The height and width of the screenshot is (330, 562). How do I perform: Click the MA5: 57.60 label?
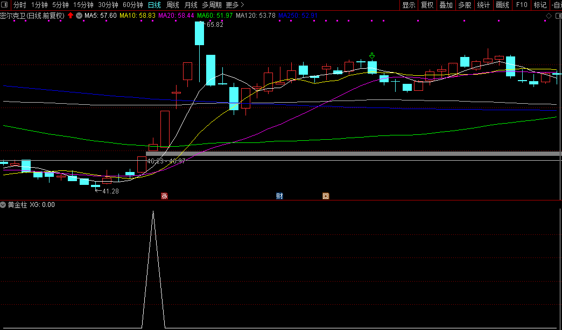pos(100,16)
